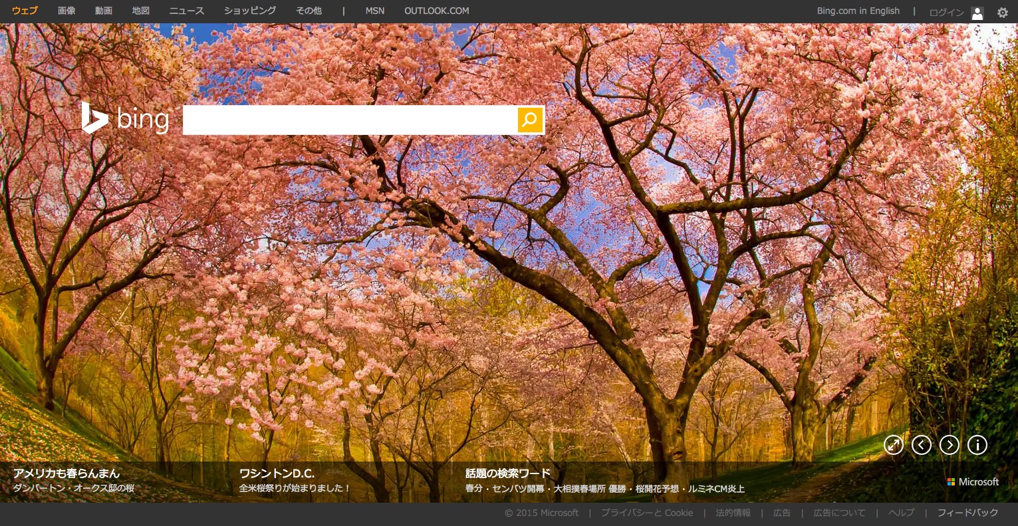The width and height of the screenshot is (1018, 526).
Task: Click the user profile avatar icon
Action: pos(977,13)
